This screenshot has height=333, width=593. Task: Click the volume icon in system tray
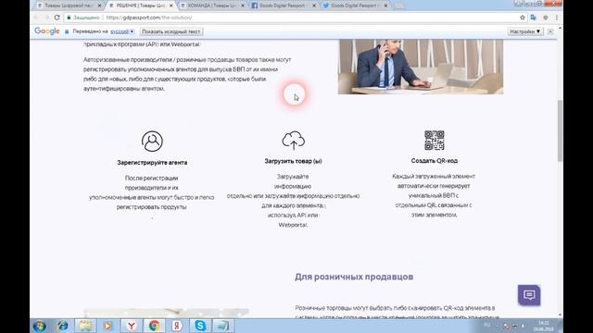tap(523, 326)
